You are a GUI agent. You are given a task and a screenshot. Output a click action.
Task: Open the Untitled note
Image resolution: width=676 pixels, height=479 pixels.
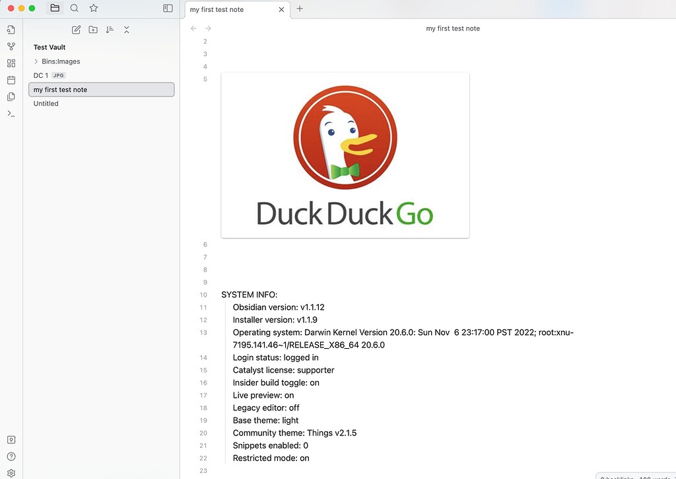(101, 104)
